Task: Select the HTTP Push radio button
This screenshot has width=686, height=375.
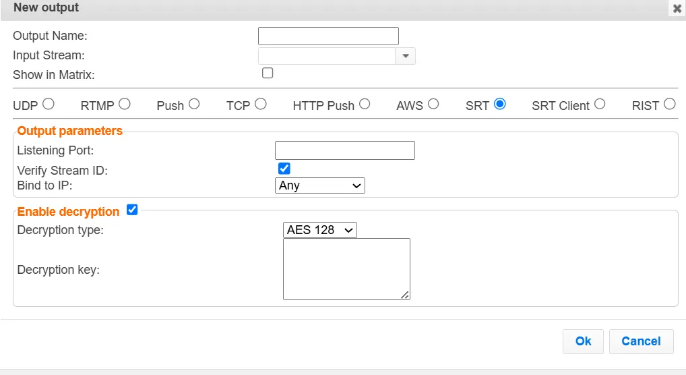Action: pyautogui.click(x=365, y=105)
